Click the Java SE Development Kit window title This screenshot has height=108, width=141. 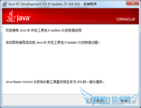[x=52, y=4]
